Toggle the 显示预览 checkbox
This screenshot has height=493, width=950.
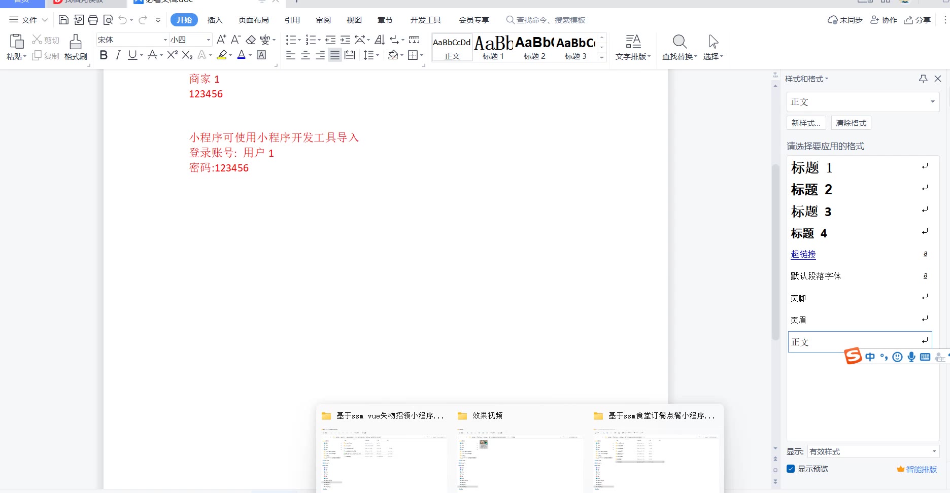pyautogui.click(x=791, y=469)
